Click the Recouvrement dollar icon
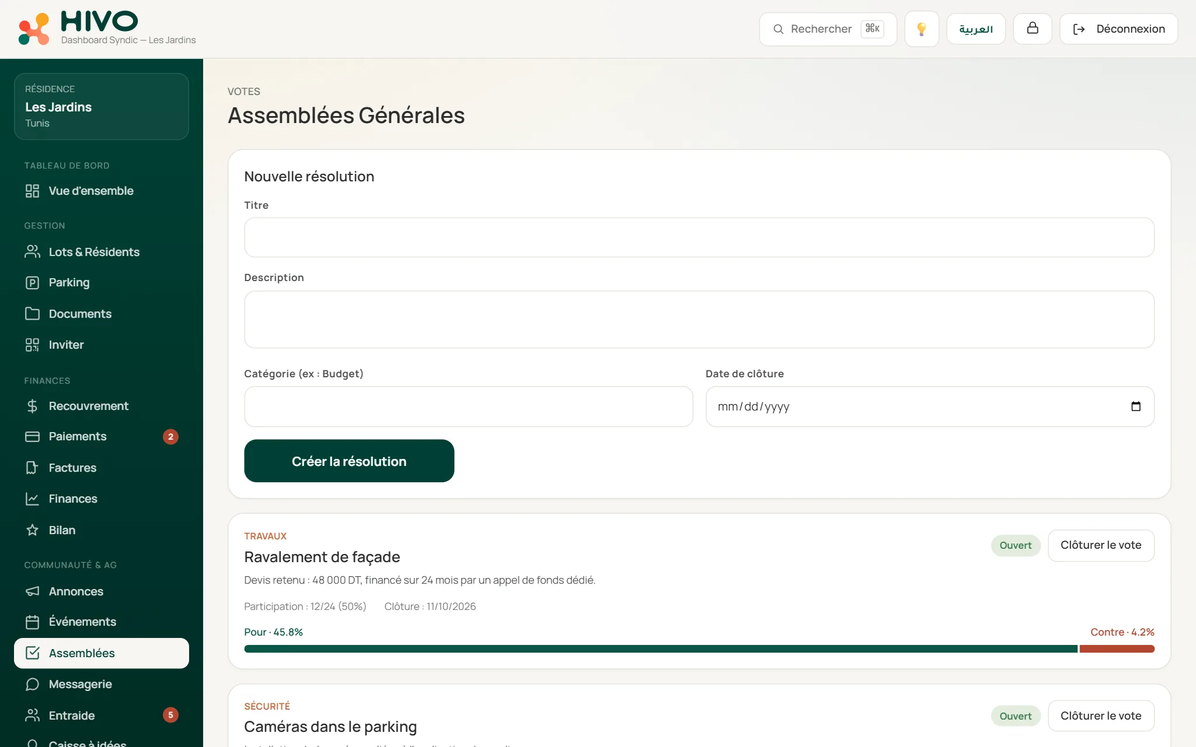The width and height of the screenshot is (1196, 747). [32, 406]
